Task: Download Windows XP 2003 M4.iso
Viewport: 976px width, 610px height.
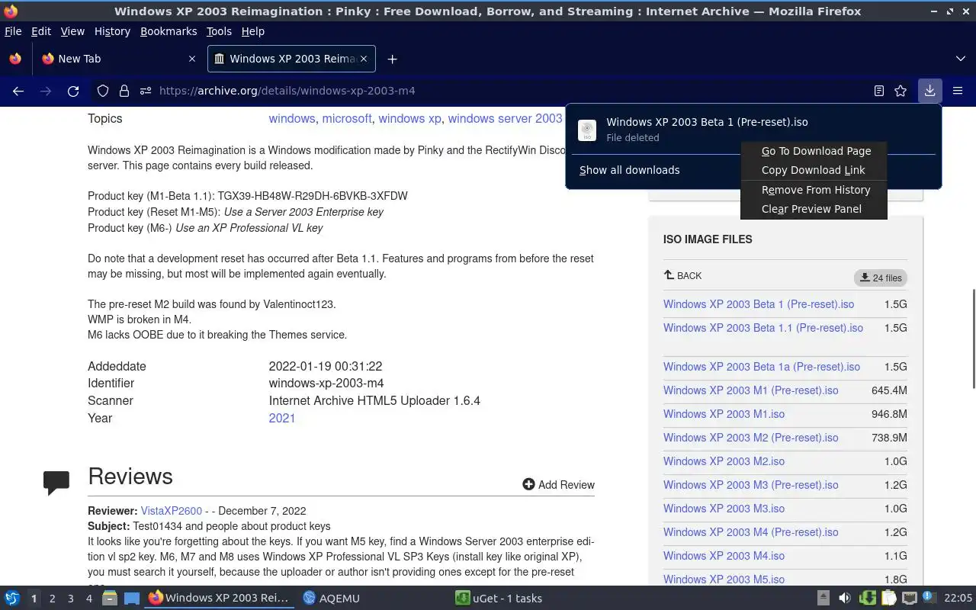Action: pyautogui.click(x=724, y=556)
